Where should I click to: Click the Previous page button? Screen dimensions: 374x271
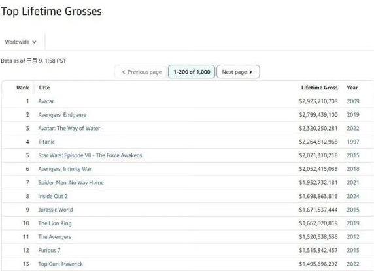141,72
